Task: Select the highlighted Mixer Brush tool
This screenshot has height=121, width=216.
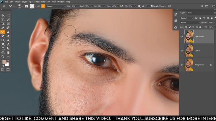Action: coord(3,32)
